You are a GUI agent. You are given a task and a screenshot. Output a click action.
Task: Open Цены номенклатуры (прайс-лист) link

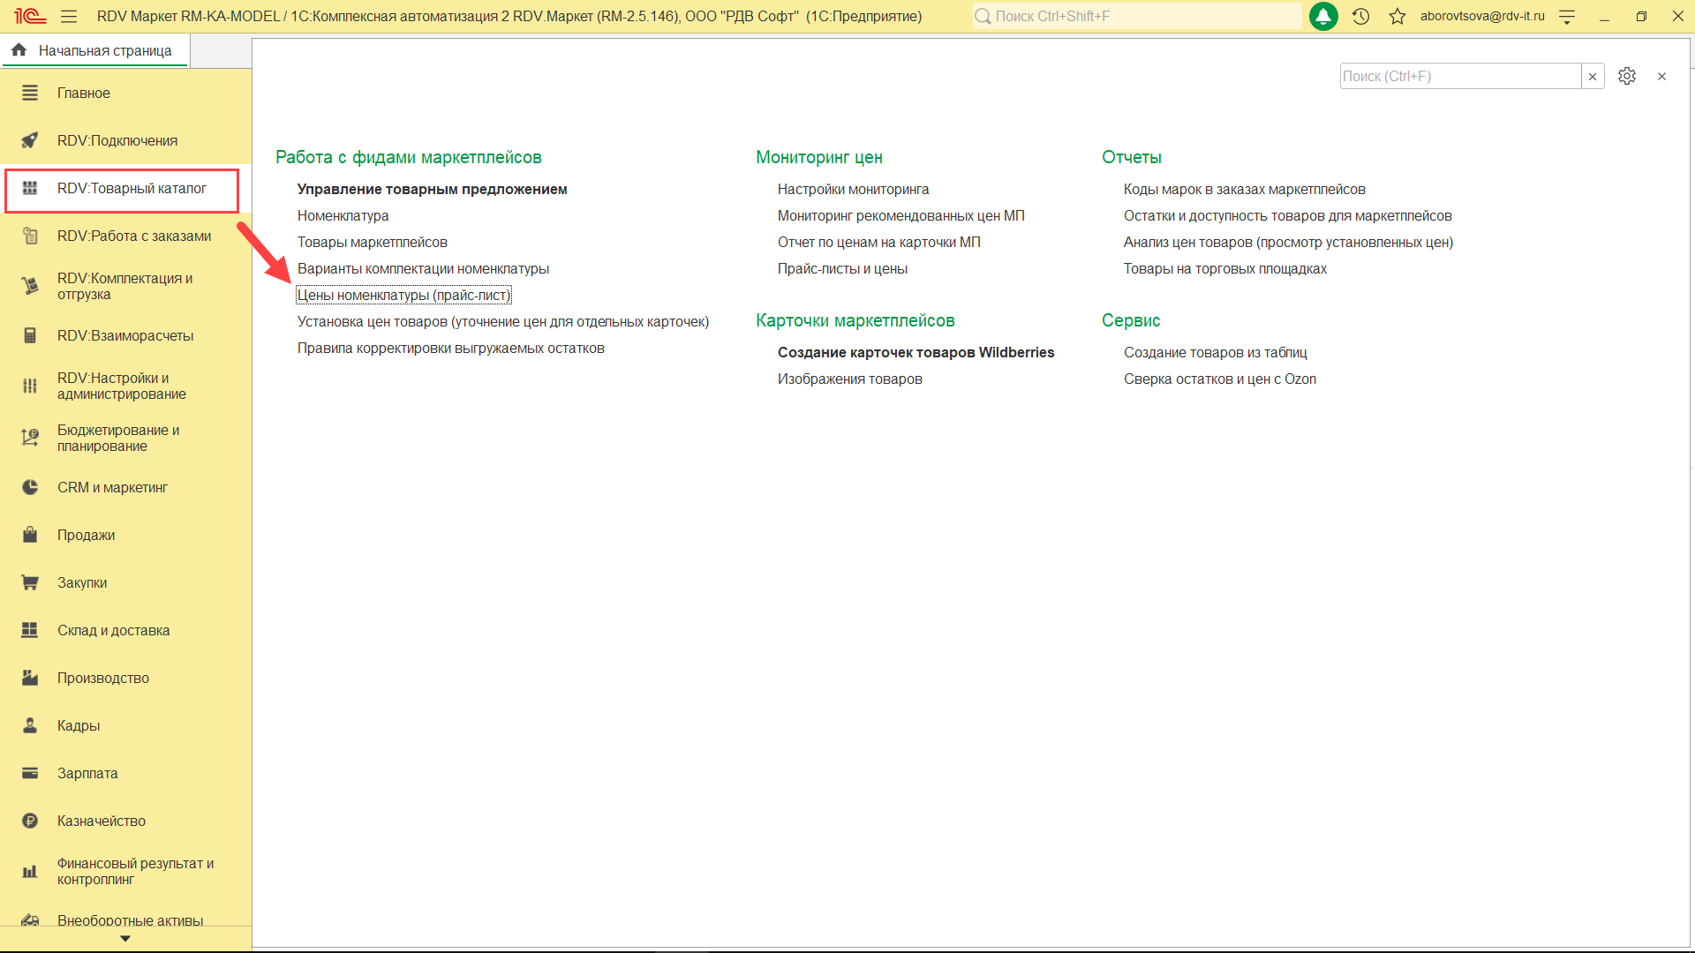coord(403,295)
